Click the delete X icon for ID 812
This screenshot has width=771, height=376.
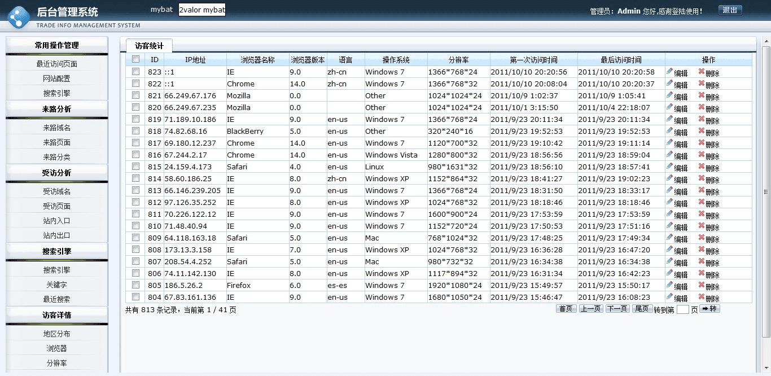coord(702,202)
